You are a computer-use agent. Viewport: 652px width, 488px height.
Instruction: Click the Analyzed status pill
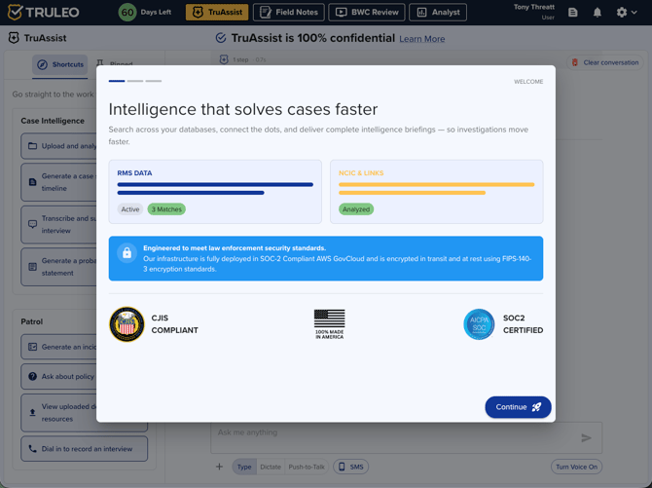(x=356, y=209)
